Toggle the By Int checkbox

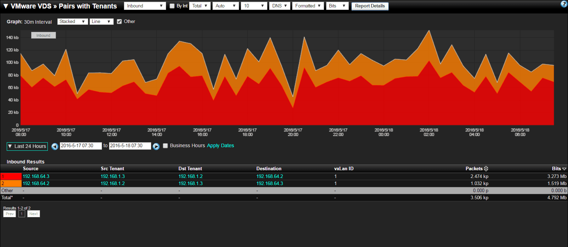coord(172,6)
